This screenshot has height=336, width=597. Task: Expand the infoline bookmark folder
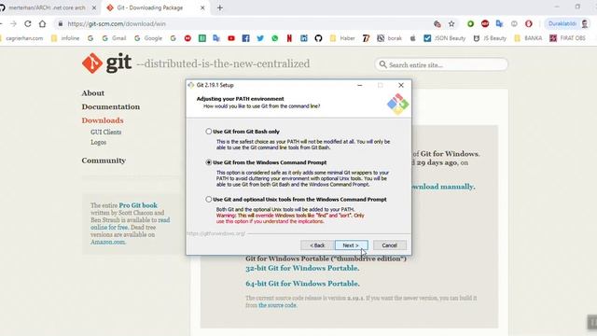65,38
